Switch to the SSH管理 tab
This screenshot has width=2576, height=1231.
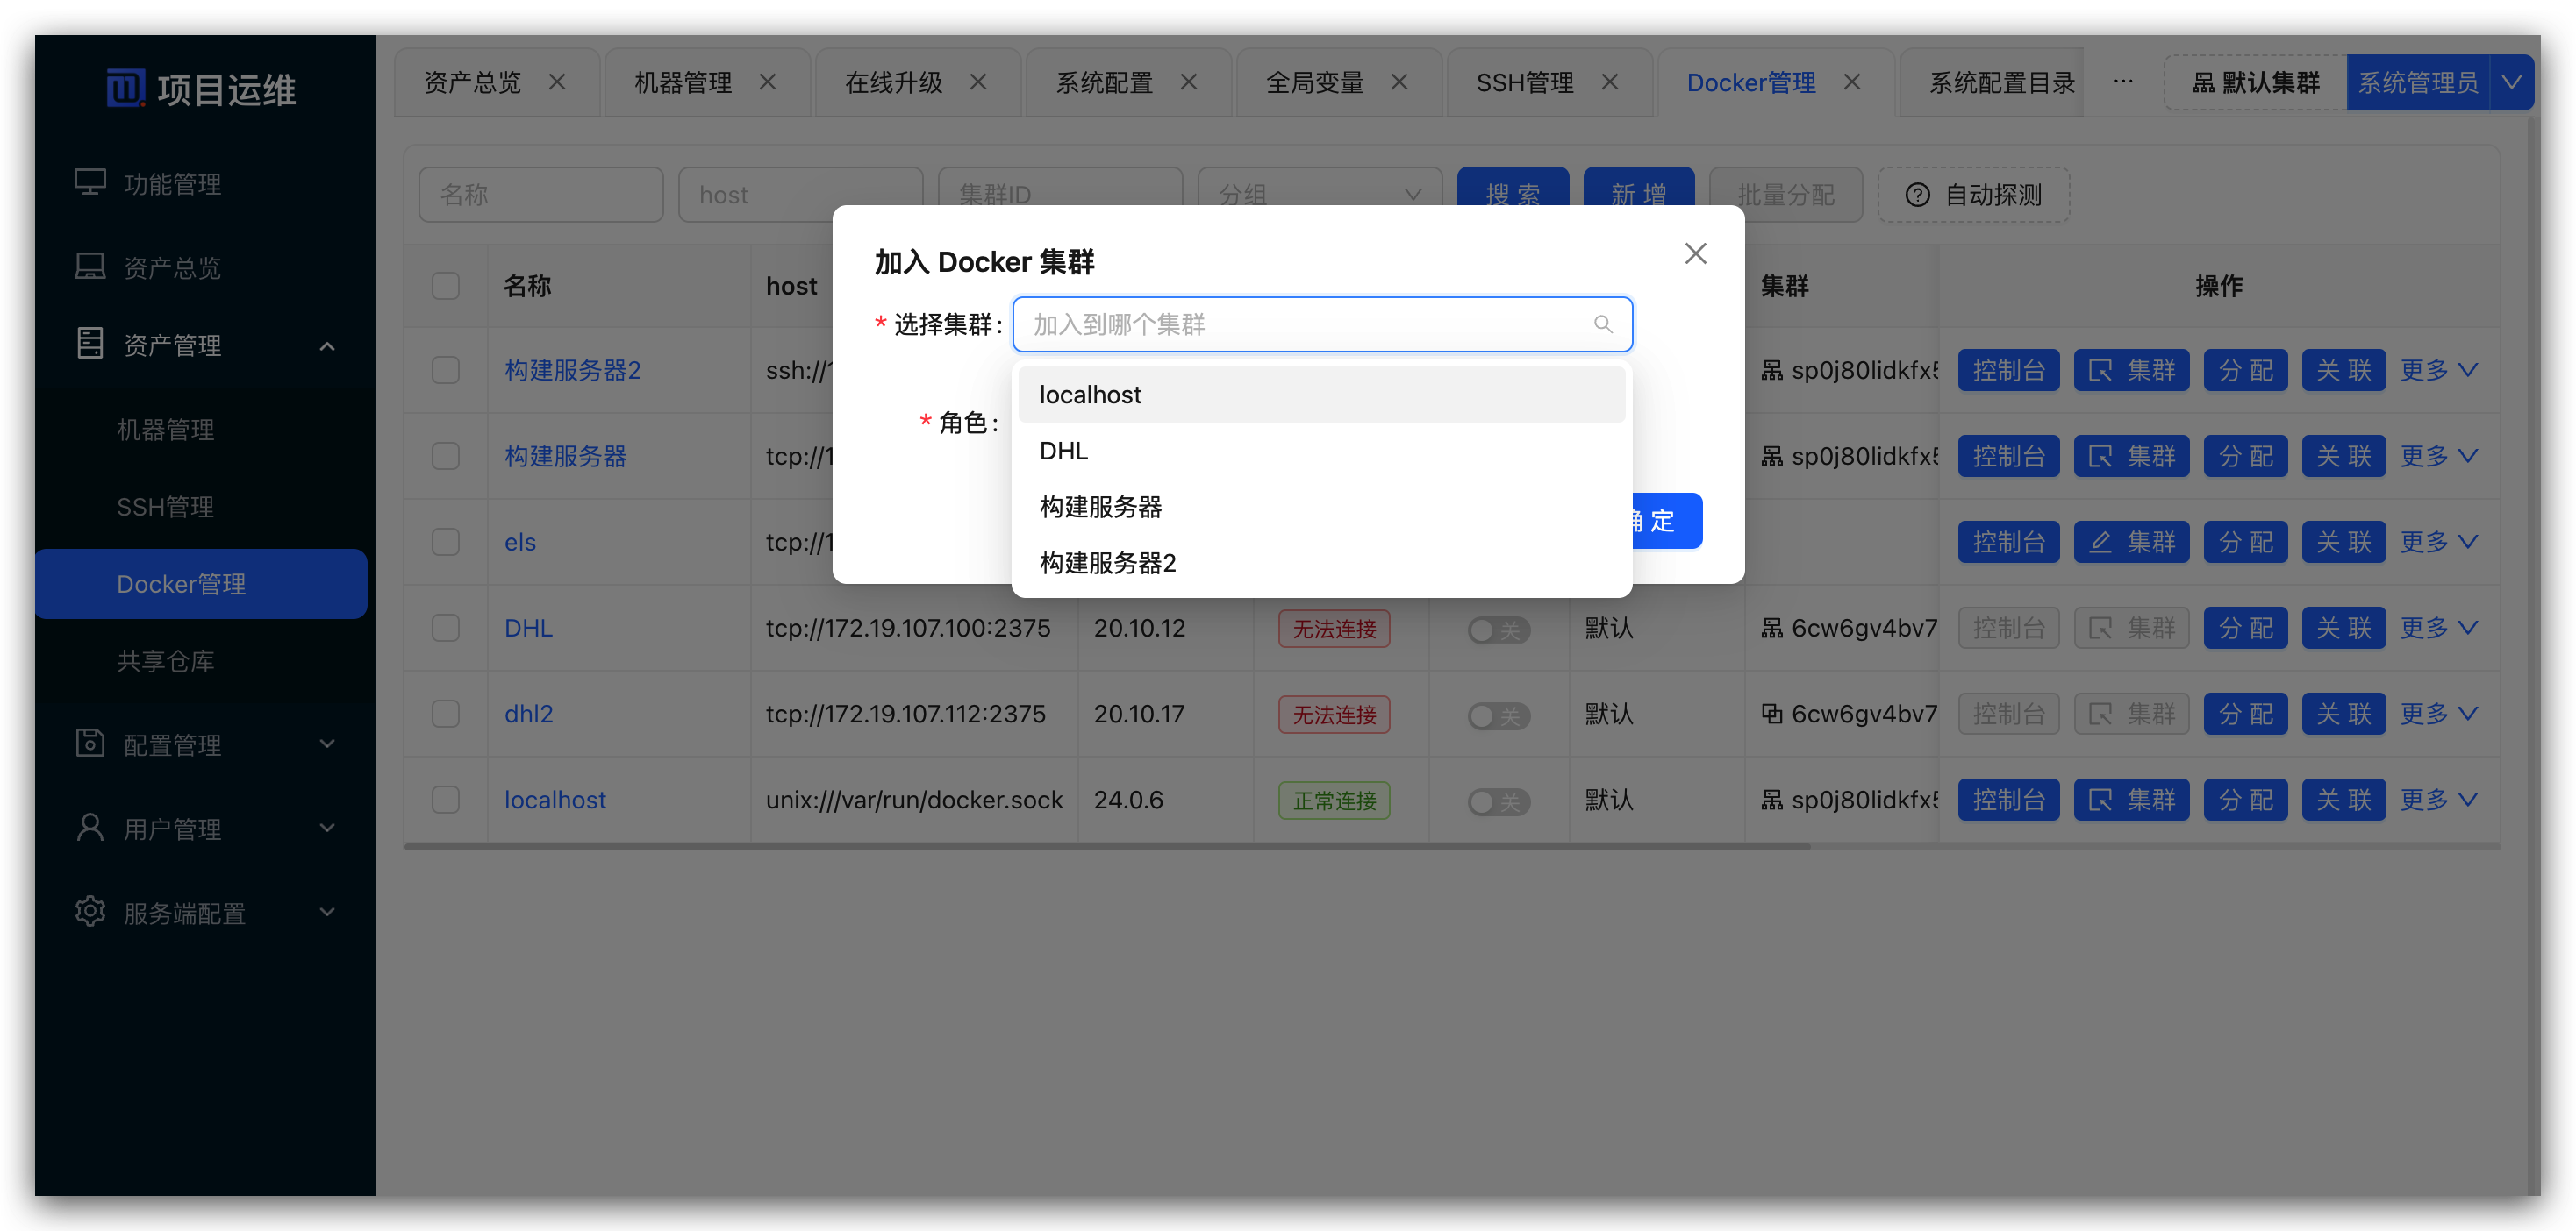click(x=1524, y=82)
